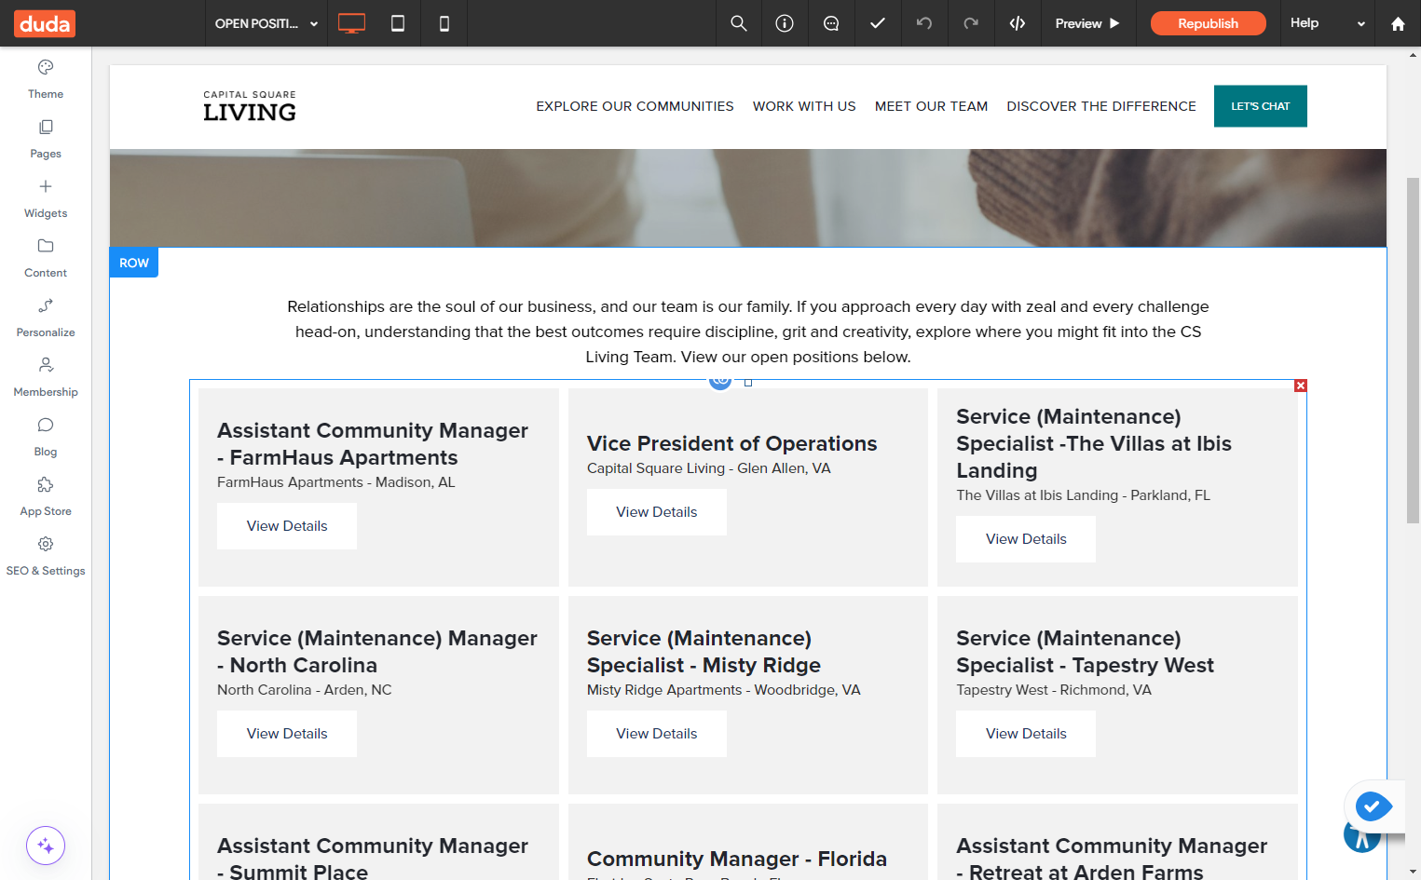Open Discover The Difference nav item

tap(1101, 106)
